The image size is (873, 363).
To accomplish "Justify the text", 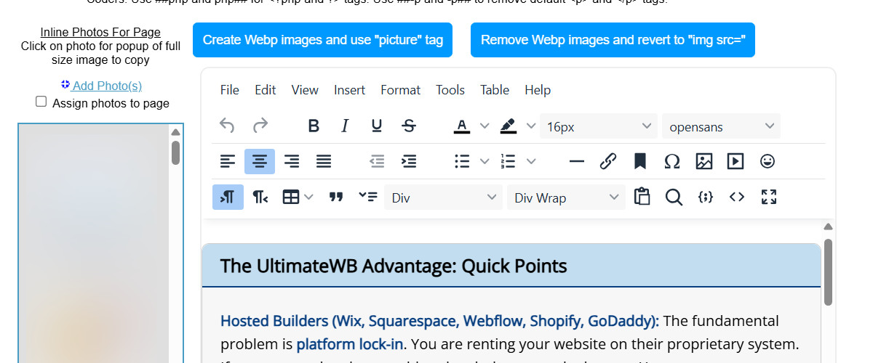I will [x=324, y=162].
